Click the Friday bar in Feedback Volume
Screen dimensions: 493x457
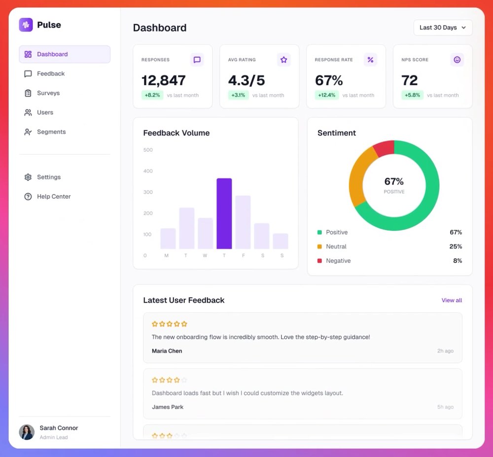click(243, 222)
